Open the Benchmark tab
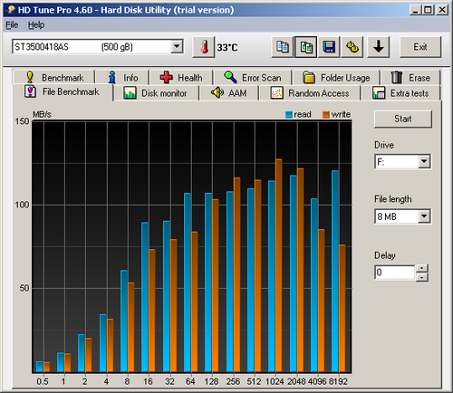Screen dimensions: 453x393 coord(54,78)
